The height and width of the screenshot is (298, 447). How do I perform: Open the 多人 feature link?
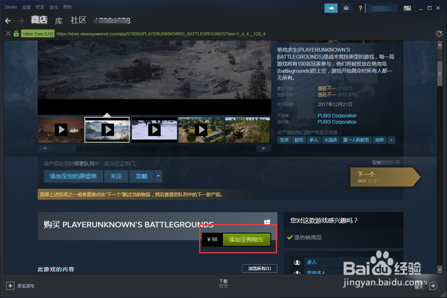coord(312,262)
